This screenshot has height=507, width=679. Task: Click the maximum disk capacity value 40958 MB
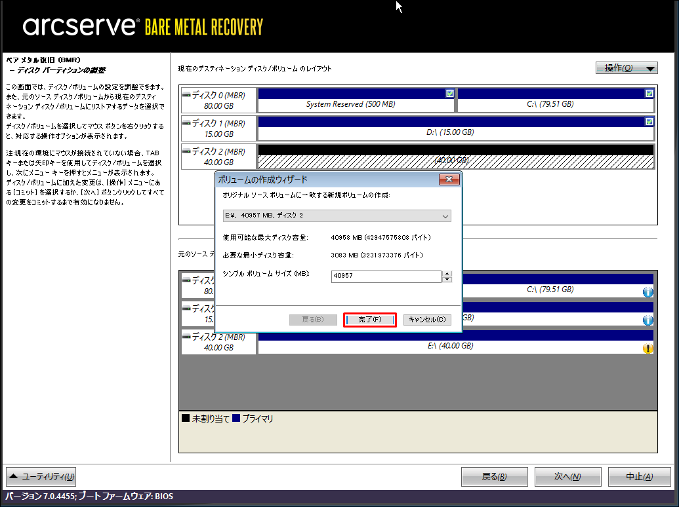coord(381,237)
